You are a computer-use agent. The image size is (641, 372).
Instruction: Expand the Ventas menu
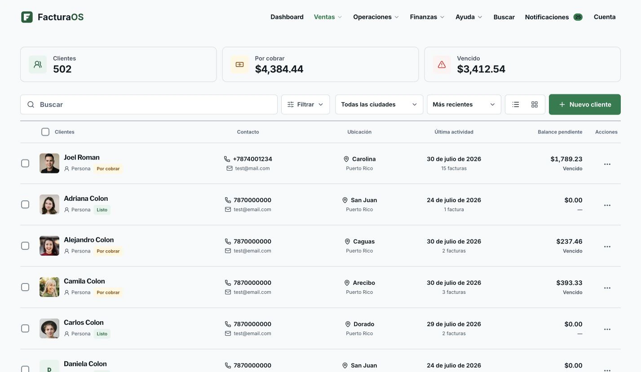point(328,17)
